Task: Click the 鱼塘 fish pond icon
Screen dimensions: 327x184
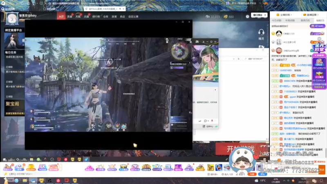Action: point(19,167)
